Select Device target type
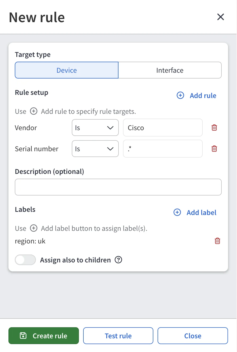The image size is (237, 352). 67,70
